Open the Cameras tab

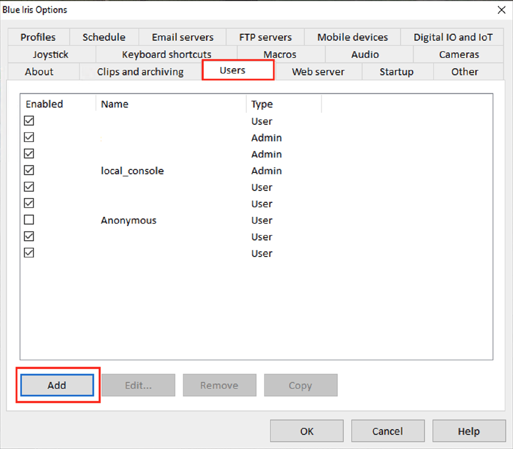tap(459, 55)
